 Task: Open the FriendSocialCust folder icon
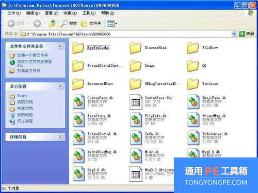pos(78,66)
